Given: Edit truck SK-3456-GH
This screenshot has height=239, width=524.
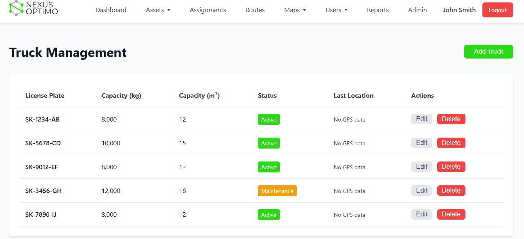Looking at the screenshot, I should click(x=421, y=191).
